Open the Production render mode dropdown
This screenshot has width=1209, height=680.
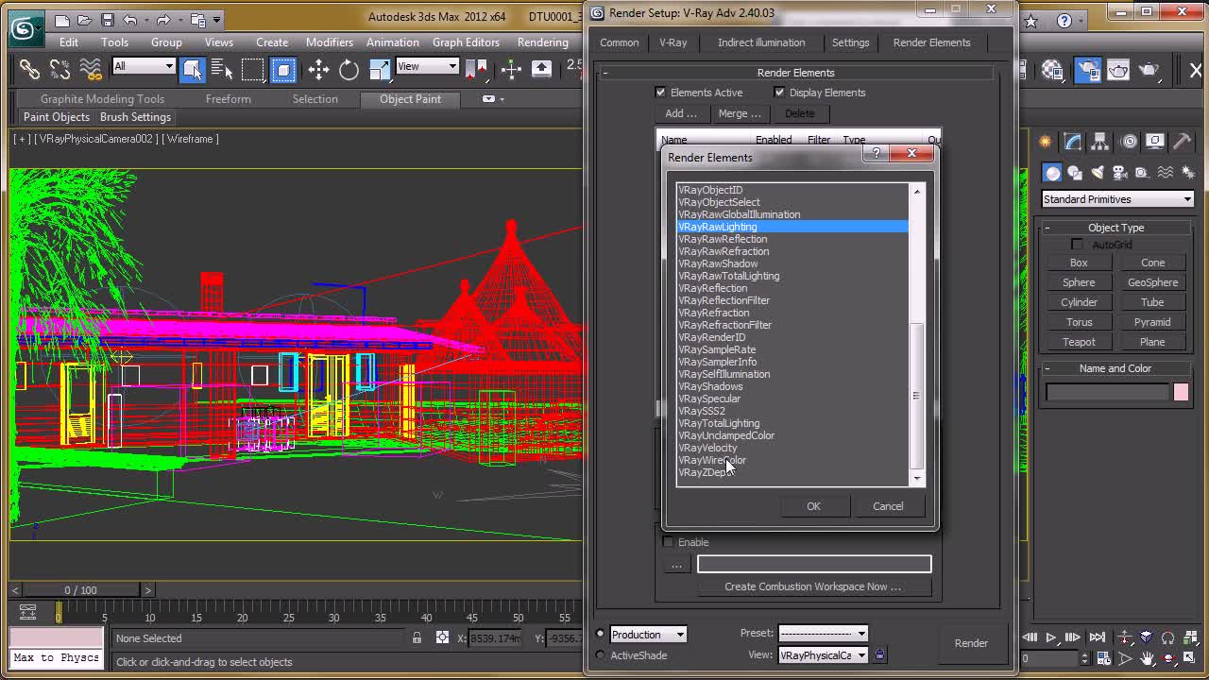pos(648,634)
